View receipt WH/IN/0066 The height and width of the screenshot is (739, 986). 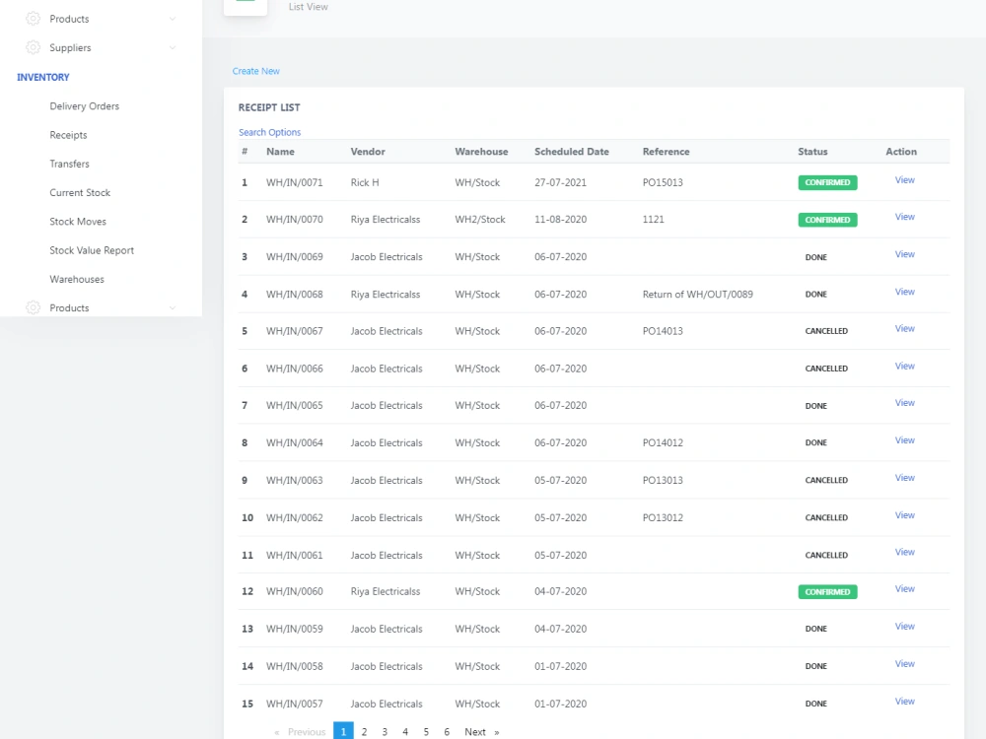pyautogui.click(x=905, y=366)
